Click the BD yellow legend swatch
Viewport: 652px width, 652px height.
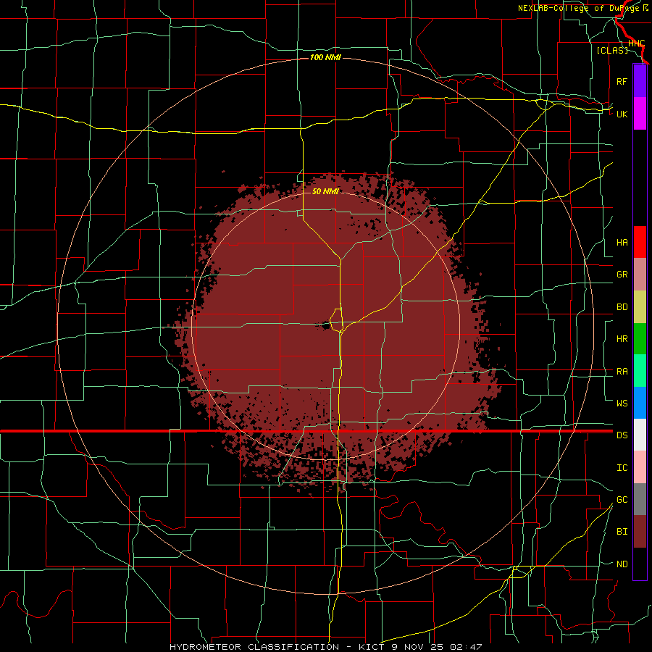click(640, 307)
